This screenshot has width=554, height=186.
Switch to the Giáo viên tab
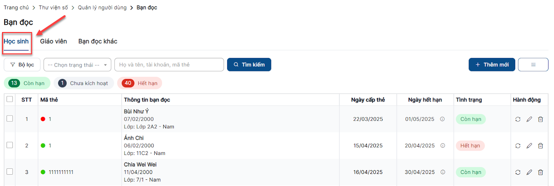point(53,41)
